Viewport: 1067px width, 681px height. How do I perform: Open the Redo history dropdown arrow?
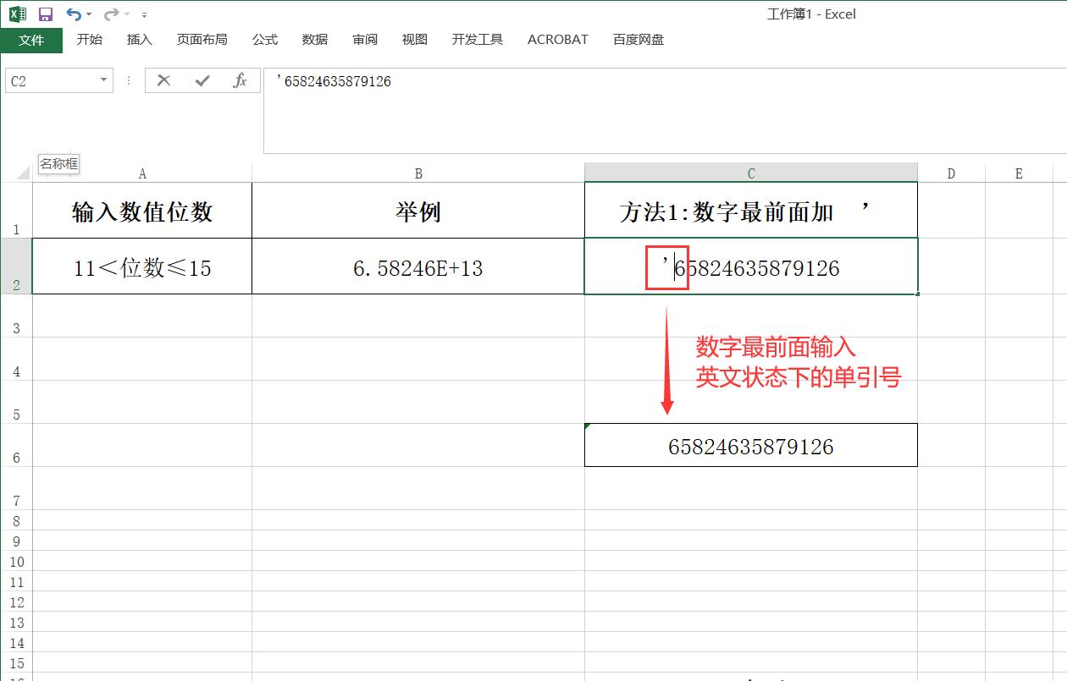(x=127, y=14)
